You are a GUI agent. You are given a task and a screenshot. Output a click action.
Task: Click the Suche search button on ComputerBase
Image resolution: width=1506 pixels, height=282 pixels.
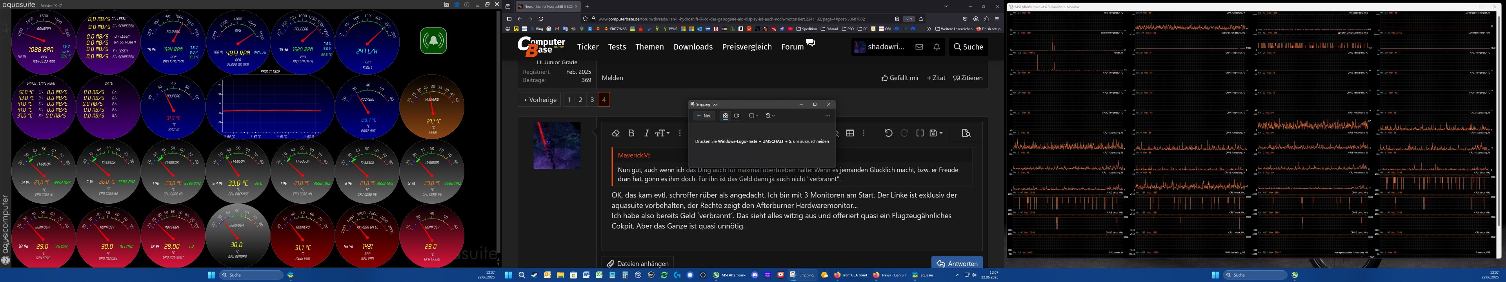[968, 47]
